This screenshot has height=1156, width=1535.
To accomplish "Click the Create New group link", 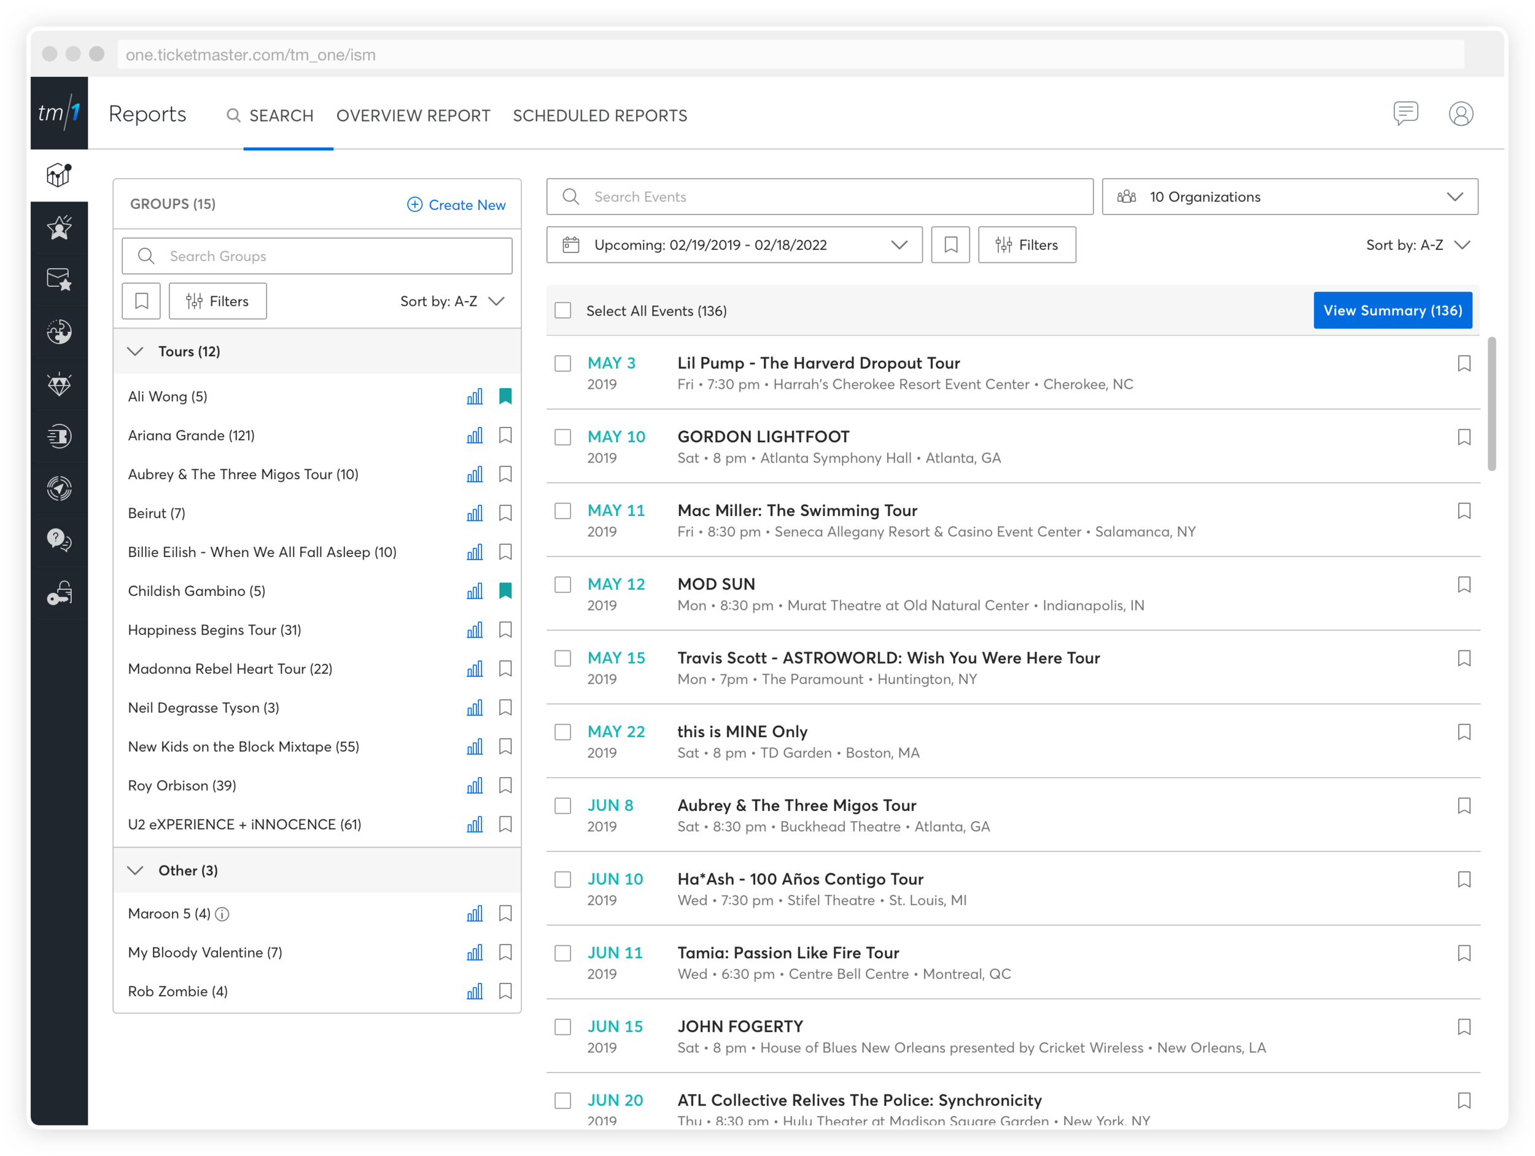I will coord(456,205).
